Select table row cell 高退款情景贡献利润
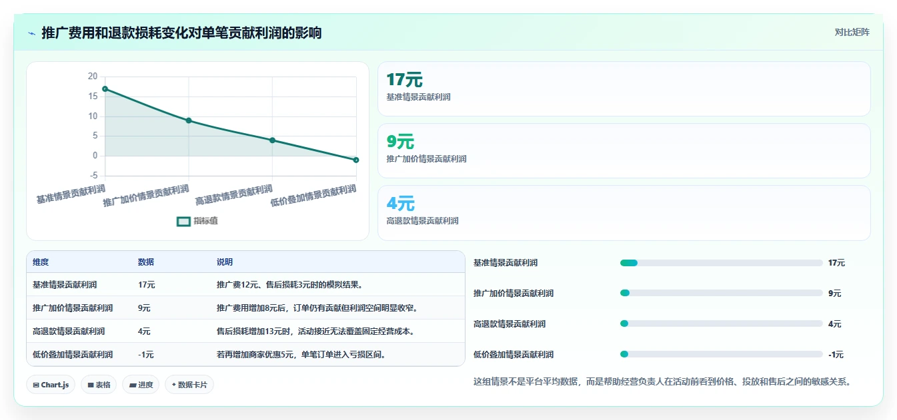 click(x=69, y=331)
